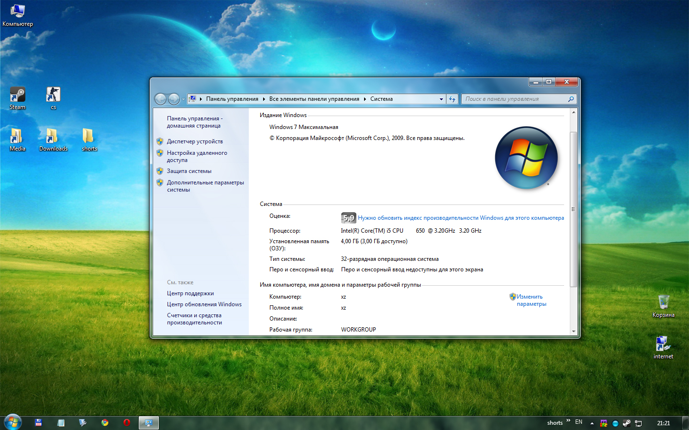Viewport: 689px width, 430px height.
Task: Click the WORKGROUP value text
Action: pos(358,330)
